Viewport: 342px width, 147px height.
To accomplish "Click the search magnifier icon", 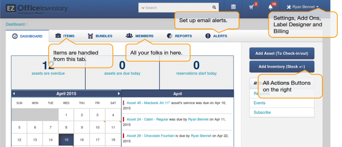I will tap(214, 7).
